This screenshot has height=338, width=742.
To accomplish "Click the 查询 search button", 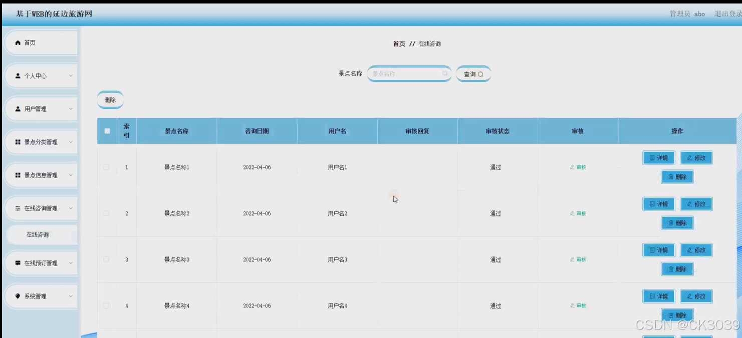I will [473, 74].
